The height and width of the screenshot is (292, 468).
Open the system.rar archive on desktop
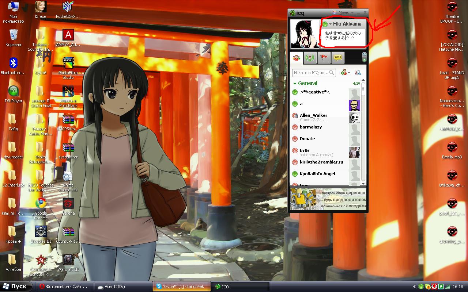[68, 150]
